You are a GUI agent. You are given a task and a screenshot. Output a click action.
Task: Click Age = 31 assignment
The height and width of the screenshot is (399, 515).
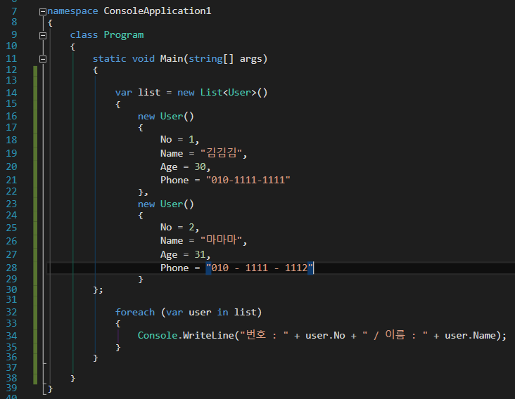[183, 255]
